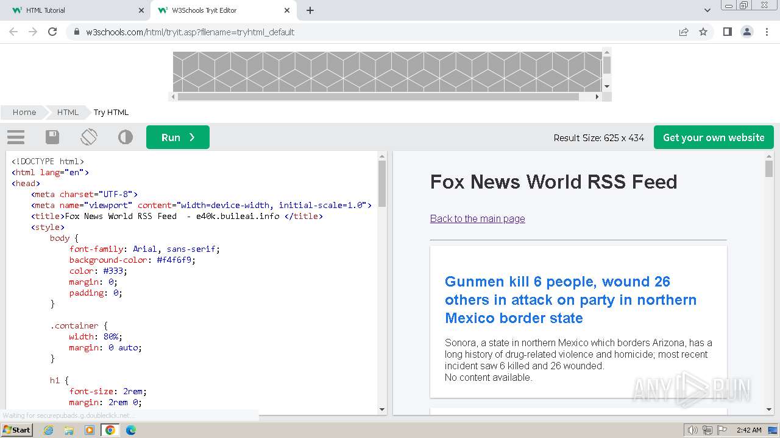Toggle dark mode theme icon

coord(126,137)
